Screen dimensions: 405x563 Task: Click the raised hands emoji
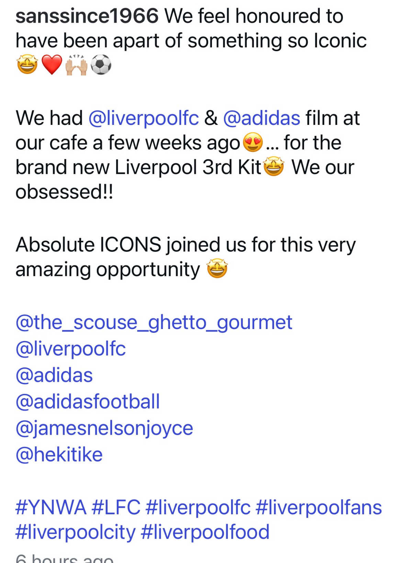(76, 65)
